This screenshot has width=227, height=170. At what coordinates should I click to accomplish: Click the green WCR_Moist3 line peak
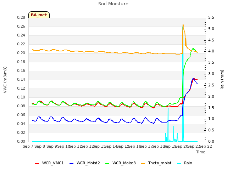[193, 49]
